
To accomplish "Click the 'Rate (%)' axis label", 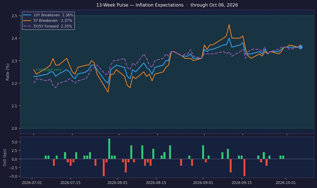I will 8,72.
